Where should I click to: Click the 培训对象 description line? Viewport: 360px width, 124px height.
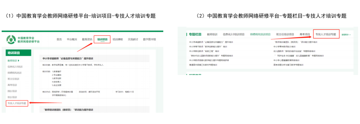click(73, 65)
